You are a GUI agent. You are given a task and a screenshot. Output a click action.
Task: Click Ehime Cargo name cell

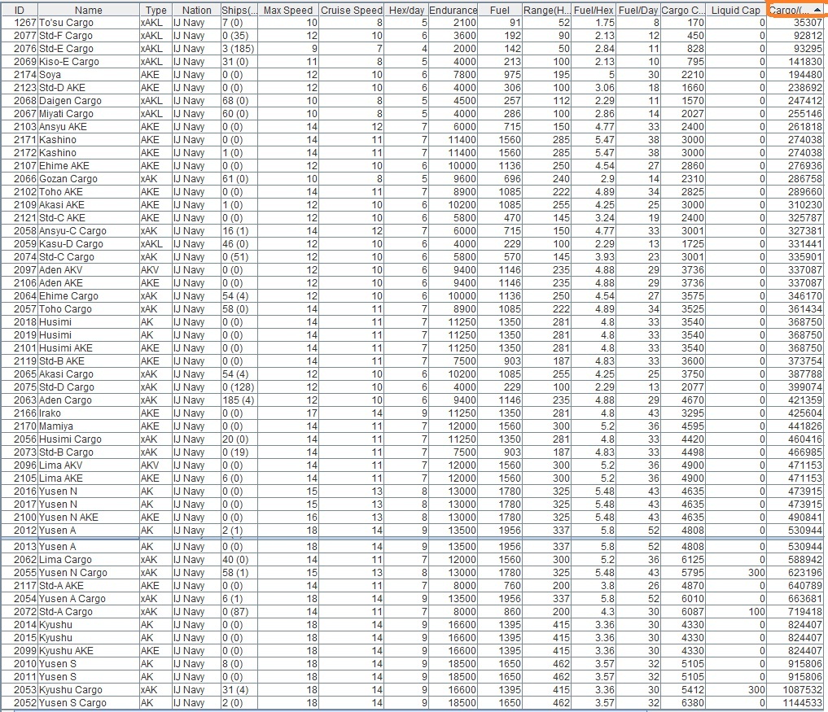click(x=89, y=296)
